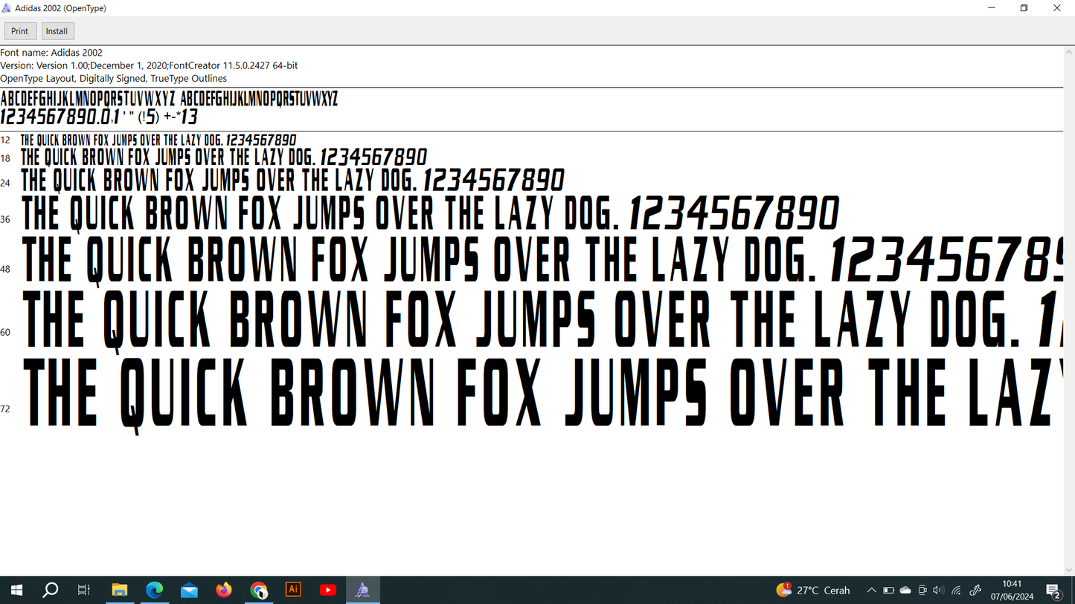This screenshot has width=1075, height=604.
Task: Open the volume speaker control
Action: (x=938, y=590)
